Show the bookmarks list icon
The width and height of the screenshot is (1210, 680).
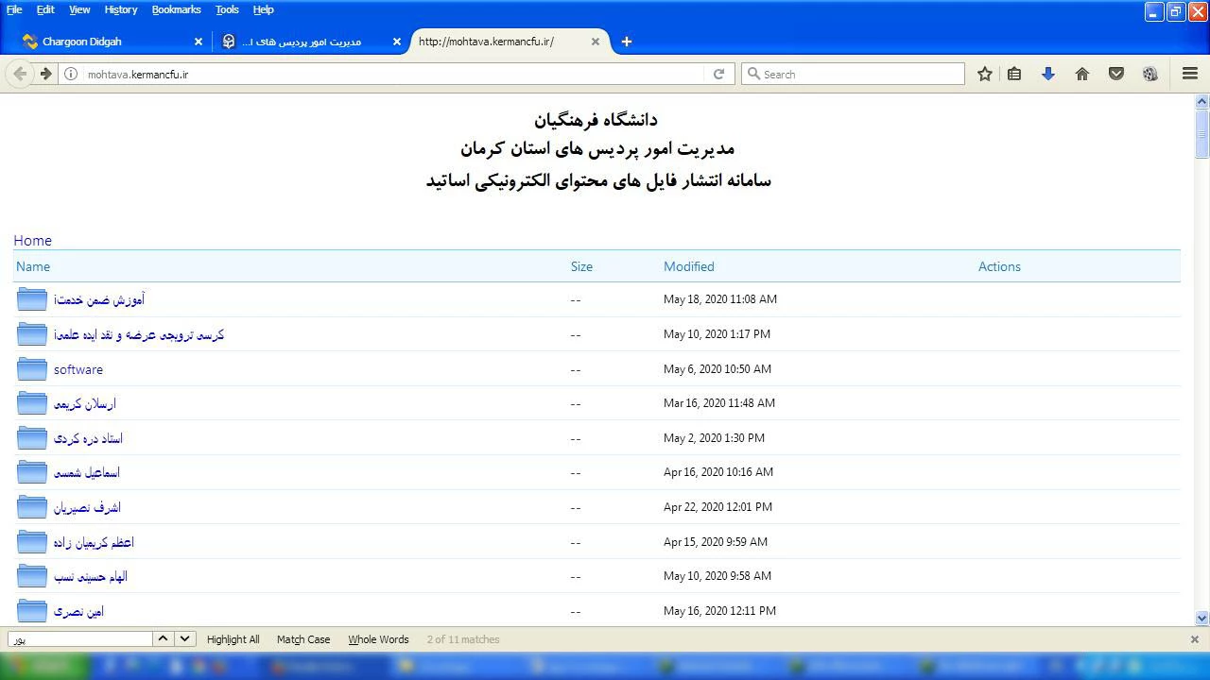(x=1014, y=74)
